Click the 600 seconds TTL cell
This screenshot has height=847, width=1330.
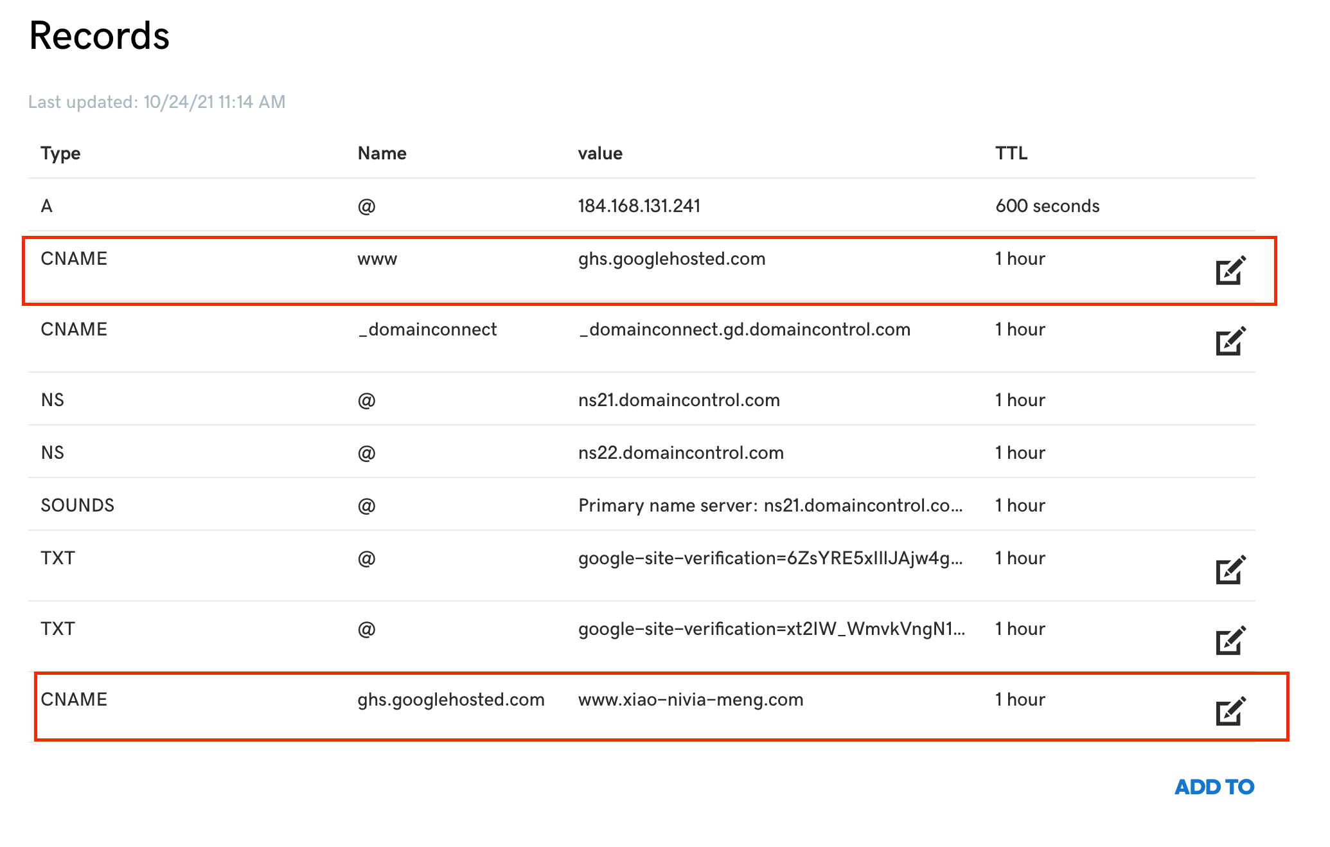1047,206
